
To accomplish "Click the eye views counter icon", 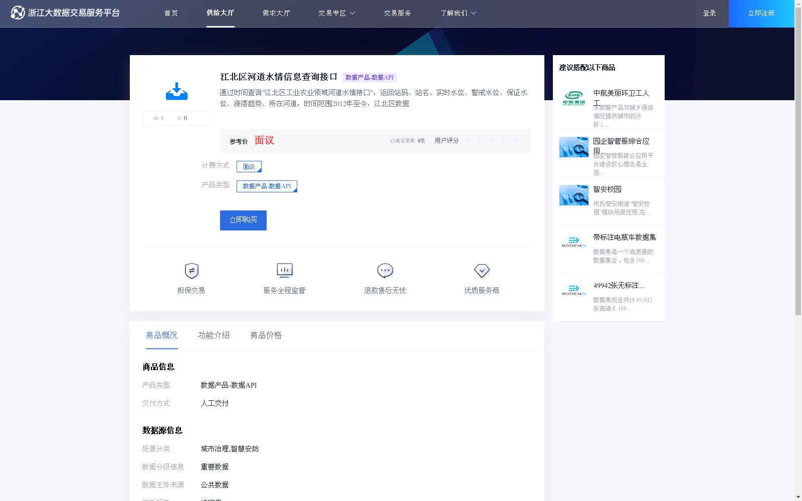I will coord(156,118).
